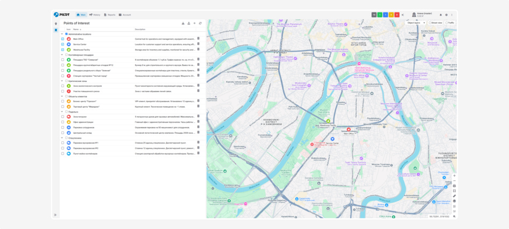The height and width of the screenshot is (229, 509).
Task: Collapse the Спецтехника group chevron
Action: (x=62, y=138)
